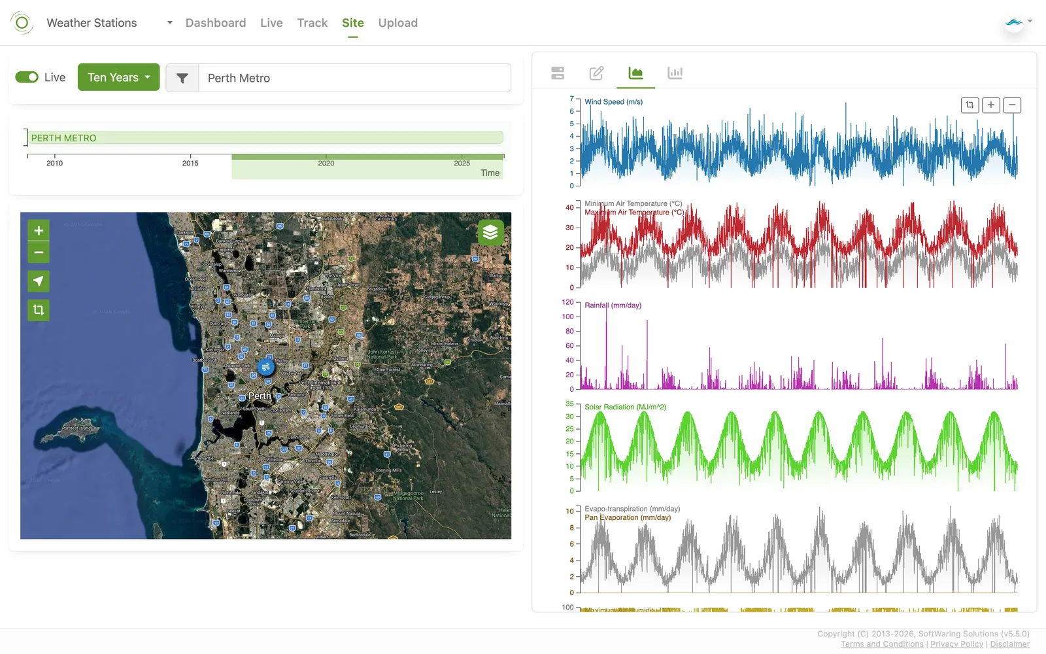Click the green selected time range band
The image size is (1046, 654).
[x=367, y=167]
